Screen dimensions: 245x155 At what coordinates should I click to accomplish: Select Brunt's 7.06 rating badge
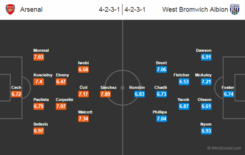point(162,69)
